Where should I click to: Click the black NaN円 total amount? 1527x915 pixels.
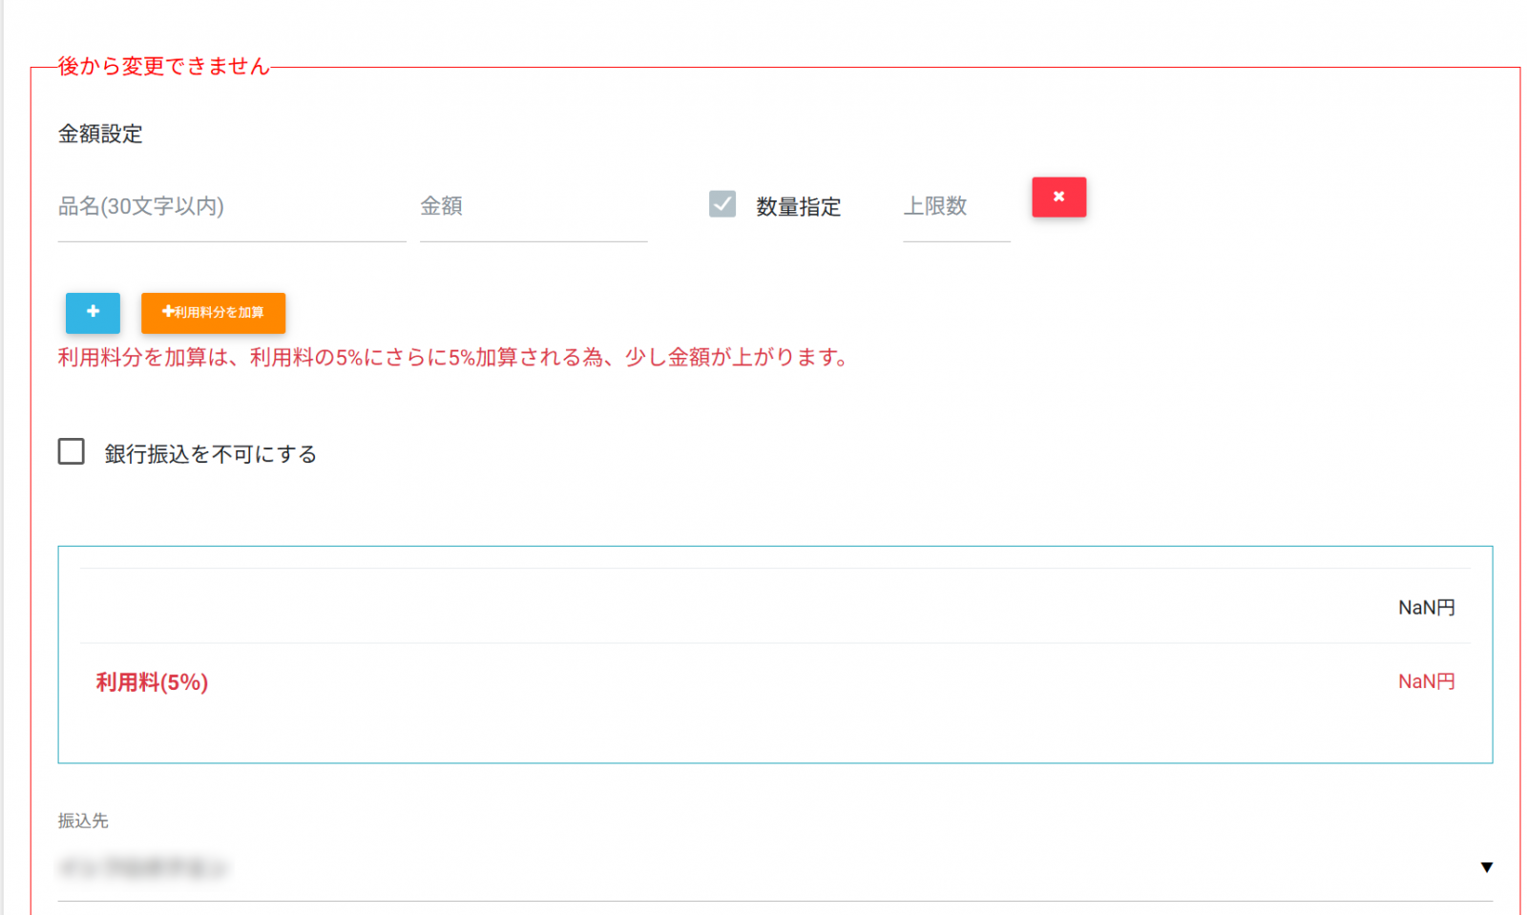point(1426,608)
